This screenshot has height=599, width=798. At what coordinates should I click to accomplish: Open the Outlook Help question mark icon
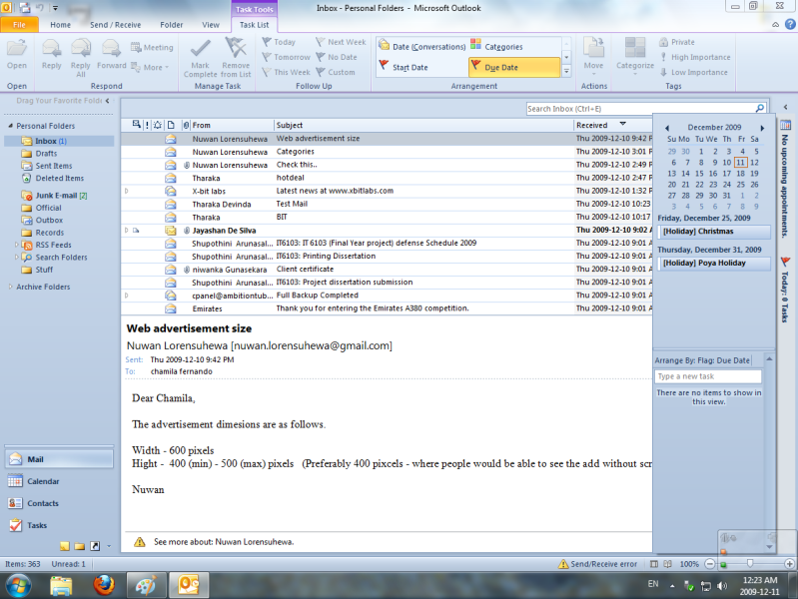click(x=790, y=24)
